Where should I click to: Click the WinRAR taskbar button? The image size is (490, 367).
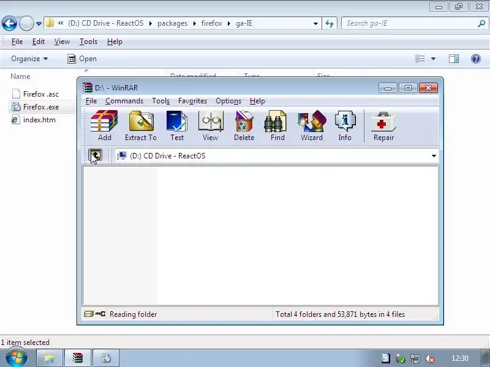coord(78,358)
